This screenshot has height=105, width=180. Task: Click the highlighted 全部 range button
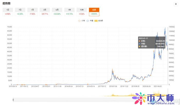[94, 12]
